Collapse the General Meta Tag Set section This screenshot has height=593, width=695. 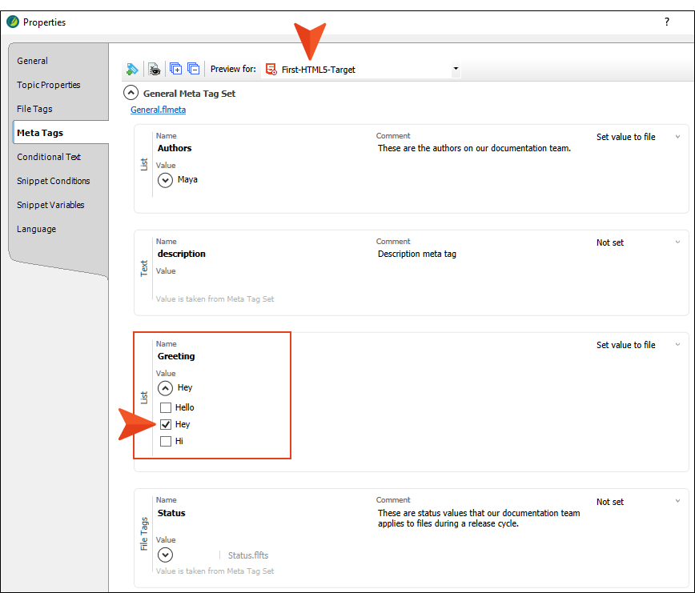(131, 93)
